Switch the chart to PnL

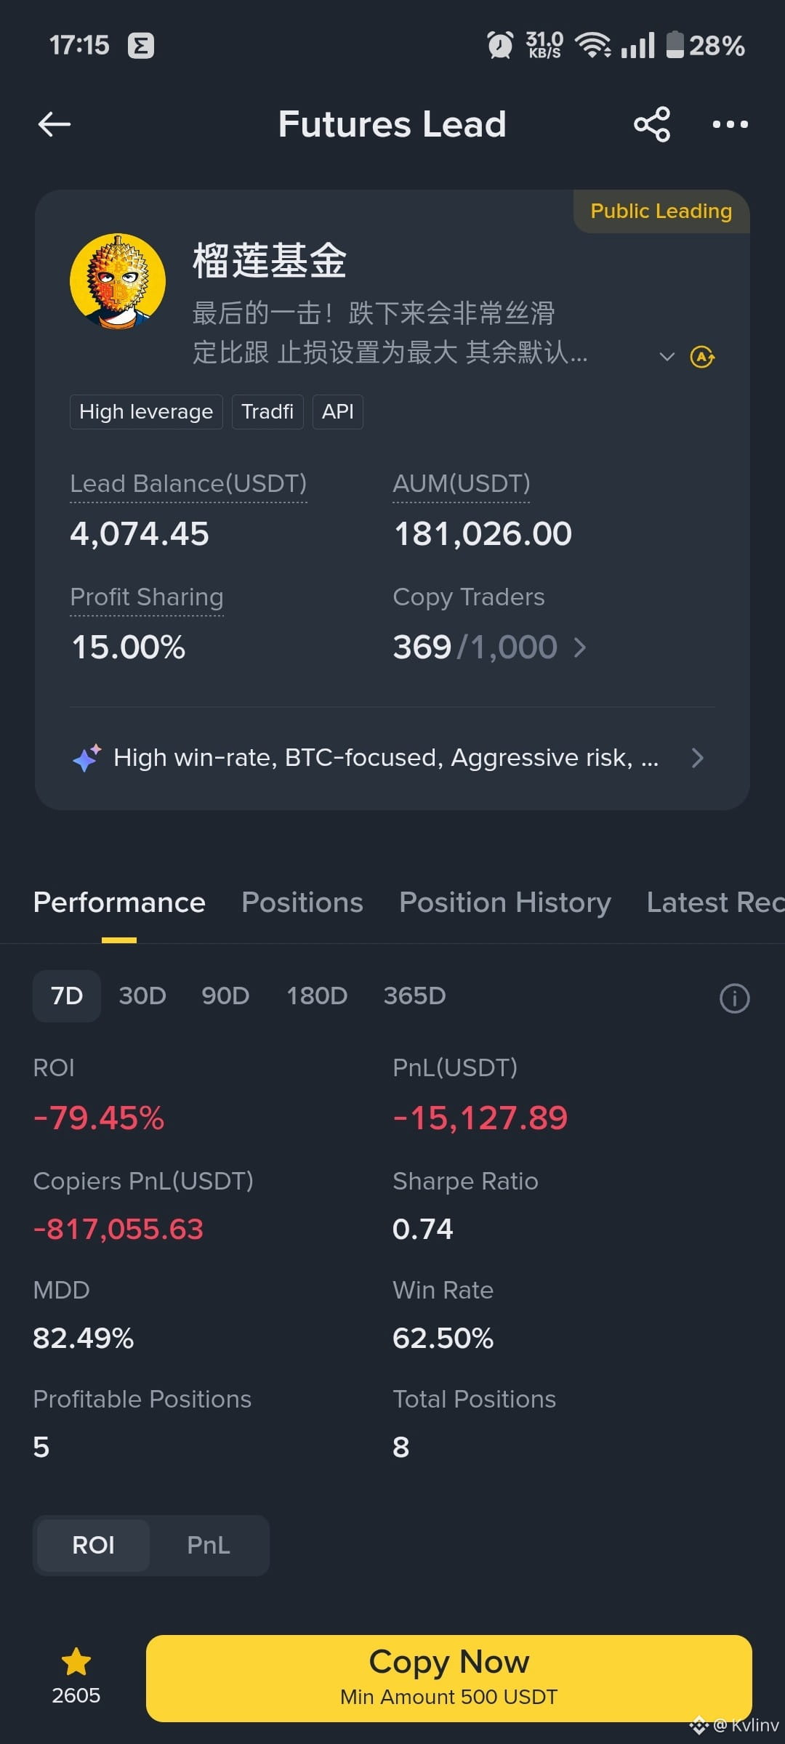click(x=209, y=1545)
